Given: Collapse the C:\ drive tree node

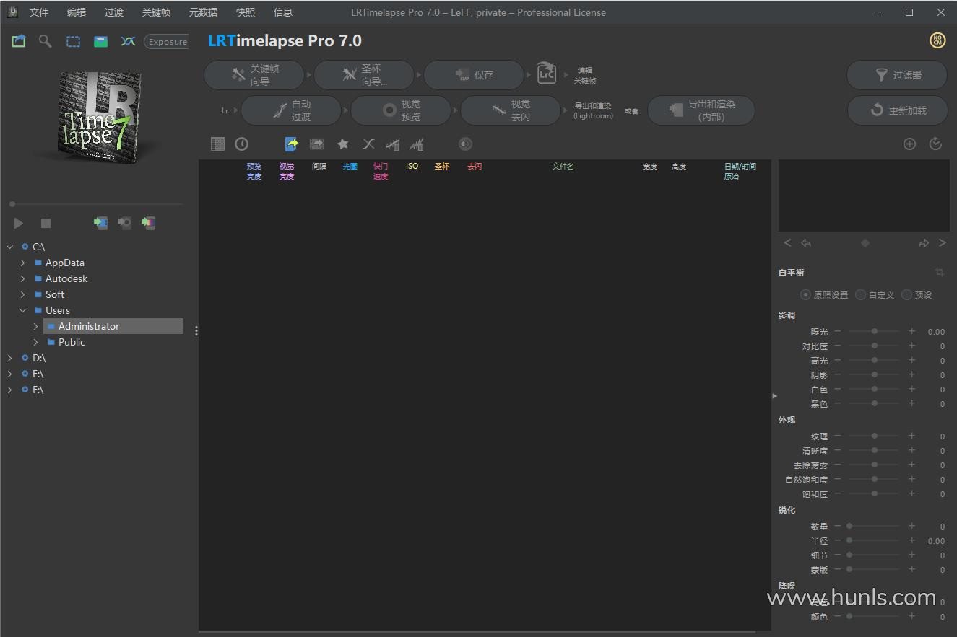Looking at the screenshot, I should pos(9,247).
